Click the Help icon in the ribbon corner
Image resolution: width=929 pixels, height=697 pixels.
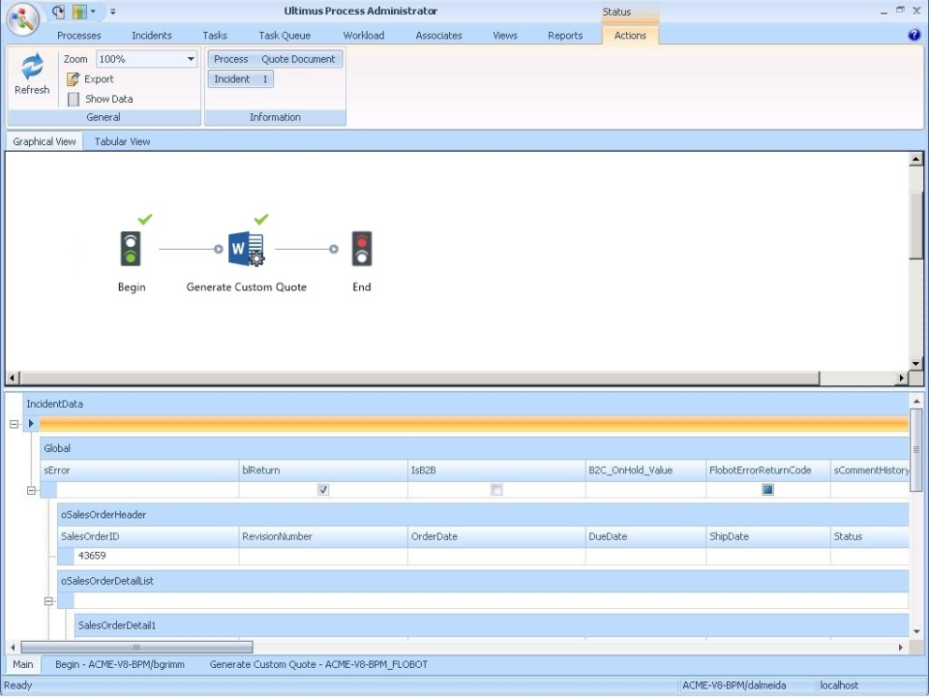pyautogui.click(x=913, y=35)
